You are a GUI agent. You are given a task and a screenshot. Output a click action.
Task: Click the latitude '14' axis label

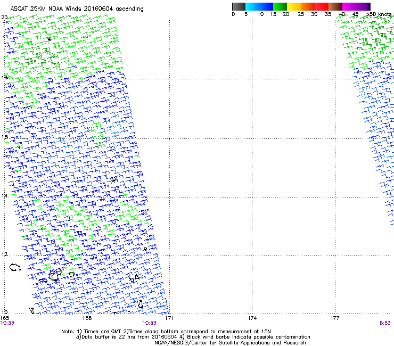(4, 196)
